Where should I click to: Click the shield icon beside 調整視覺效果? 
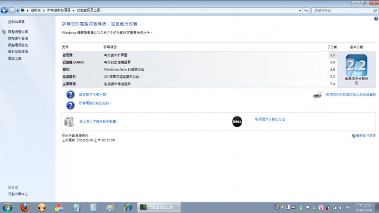click(x=4, y=32)
